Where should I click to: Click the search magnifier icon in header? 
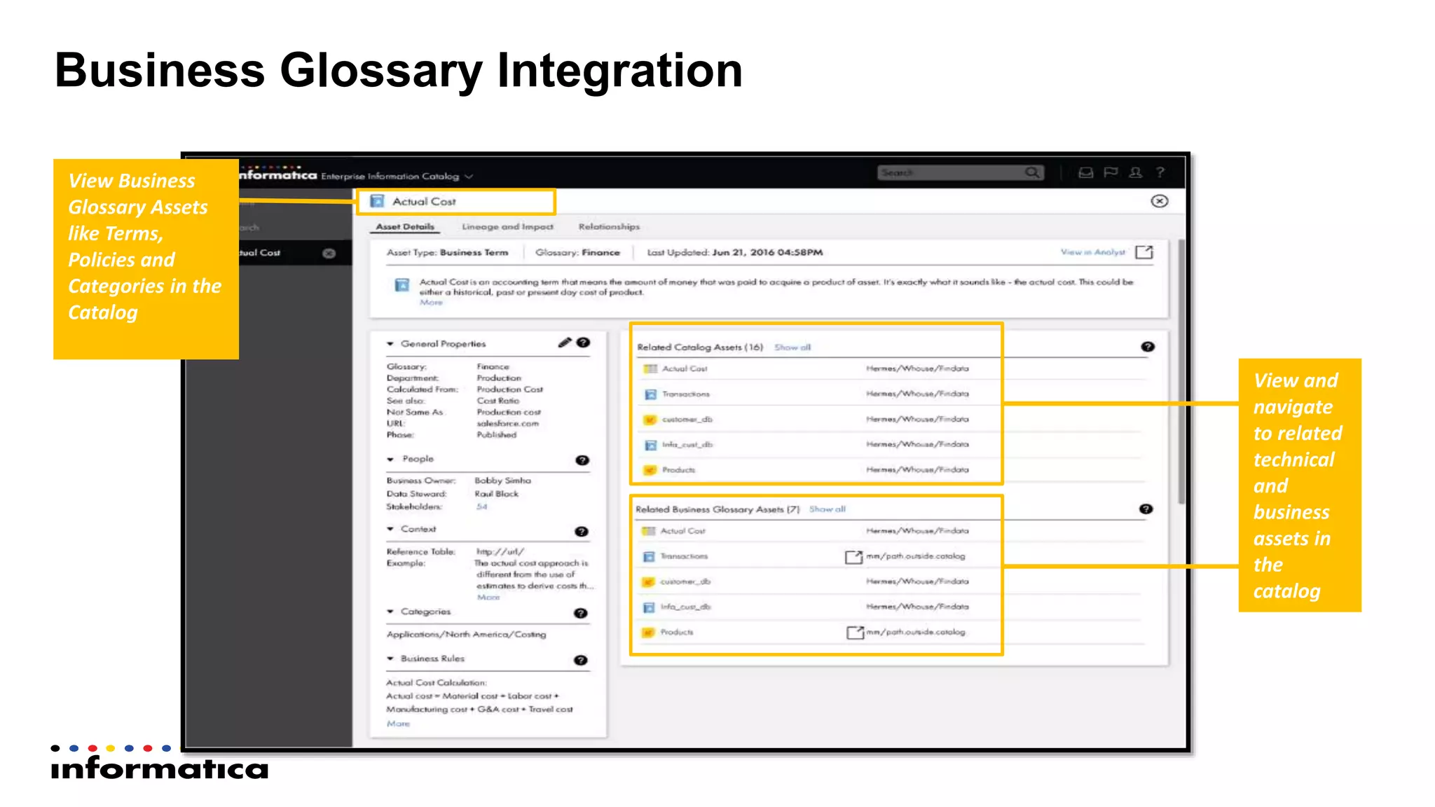pos(1032,172)
